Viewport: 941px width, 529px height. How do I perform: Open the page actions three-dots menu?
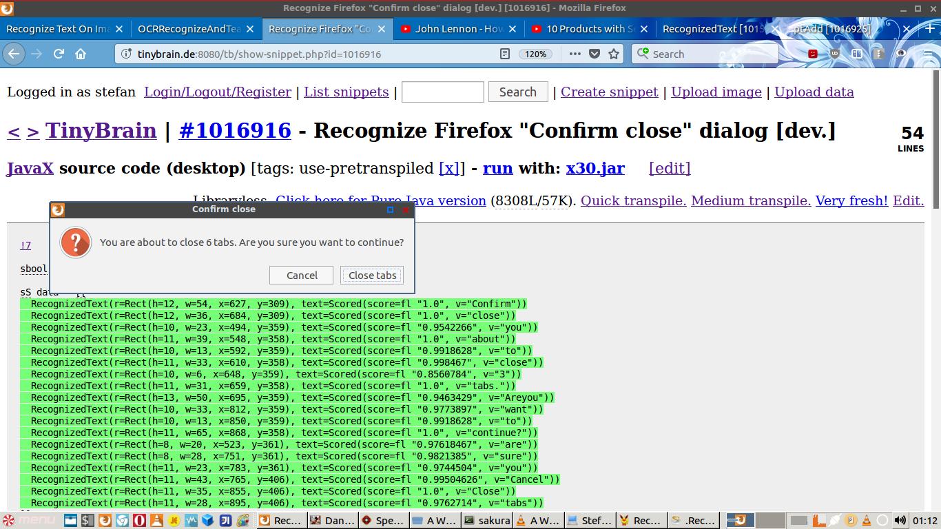(x=575, y=54)
